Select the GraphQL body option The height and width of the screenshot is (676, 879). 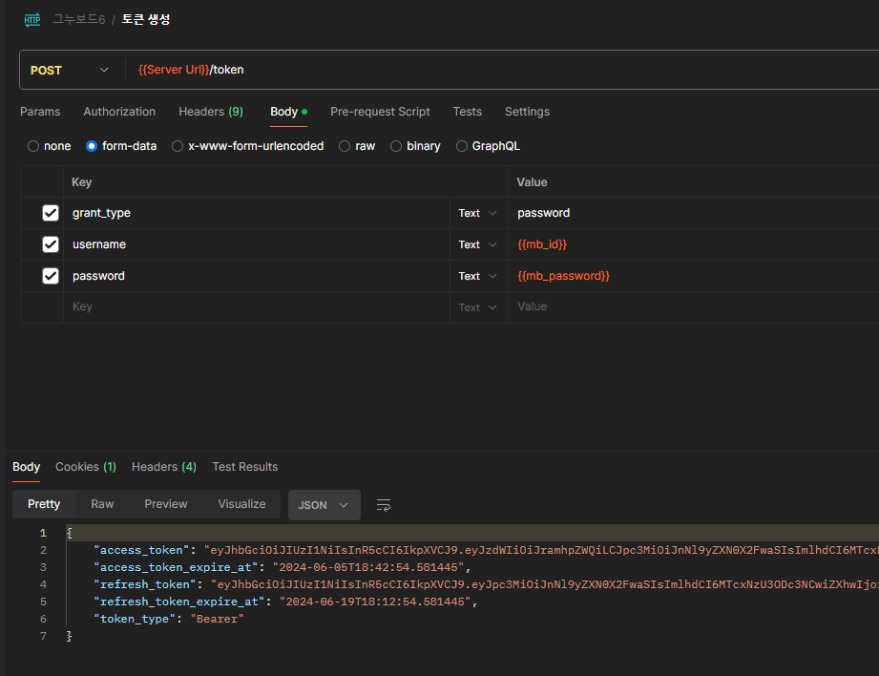[x=462, y=146]
